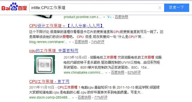Image resolution: width=192 pixels, height=102 pixels.
Task: Open the green CPU chip thumbnail
Action: coord(44,64)
